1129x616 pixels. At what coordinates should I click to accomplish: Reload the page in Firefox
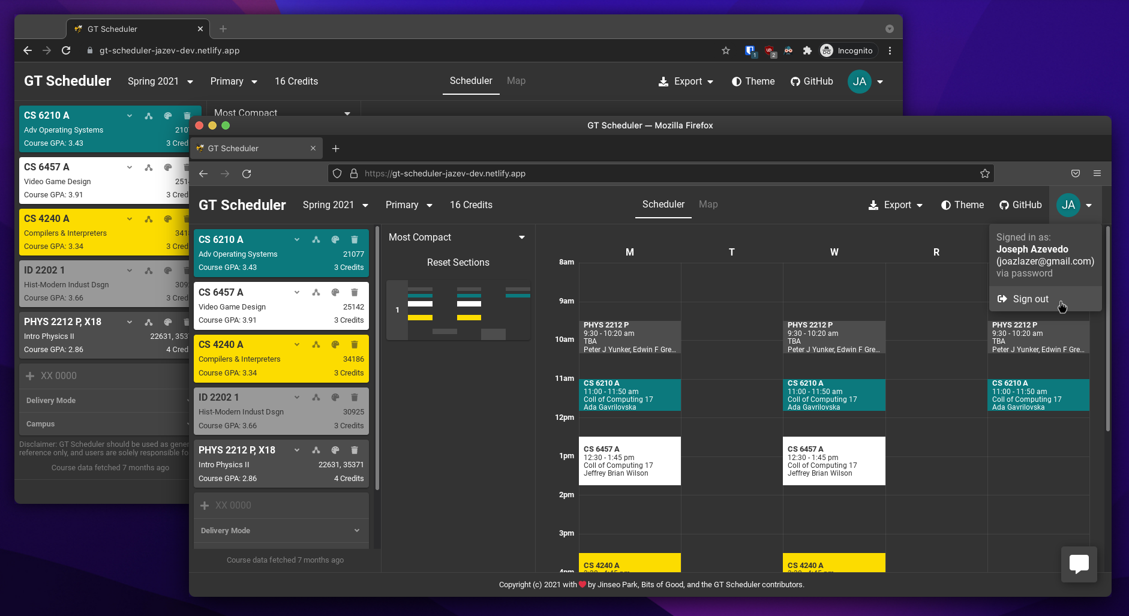pyautogui.click(x=247, y=173)
